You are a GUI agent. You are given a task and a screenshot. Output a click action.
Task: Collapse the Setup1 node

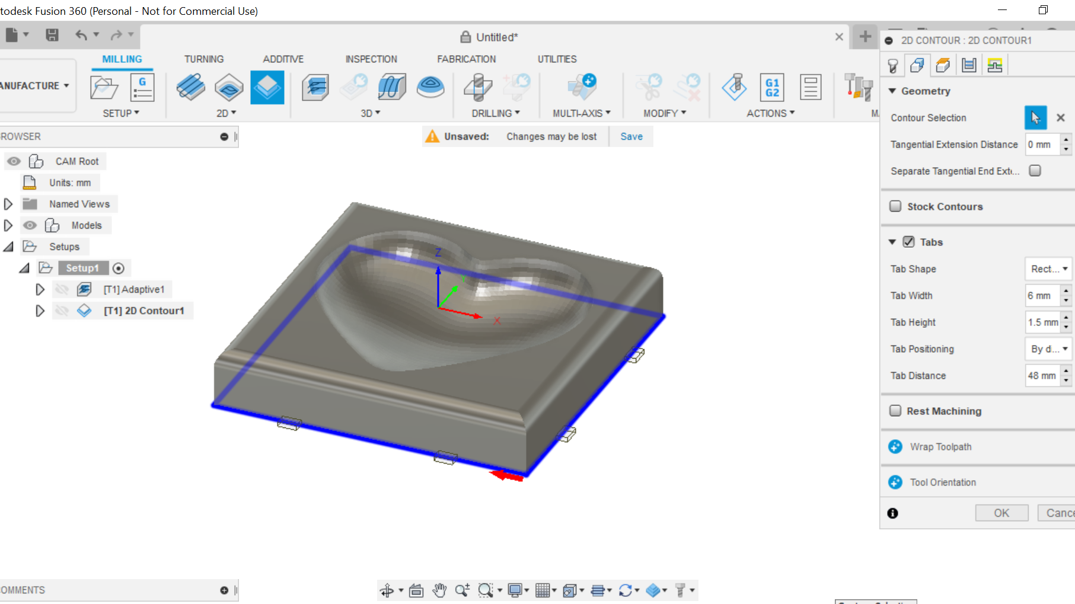point(24,268)
